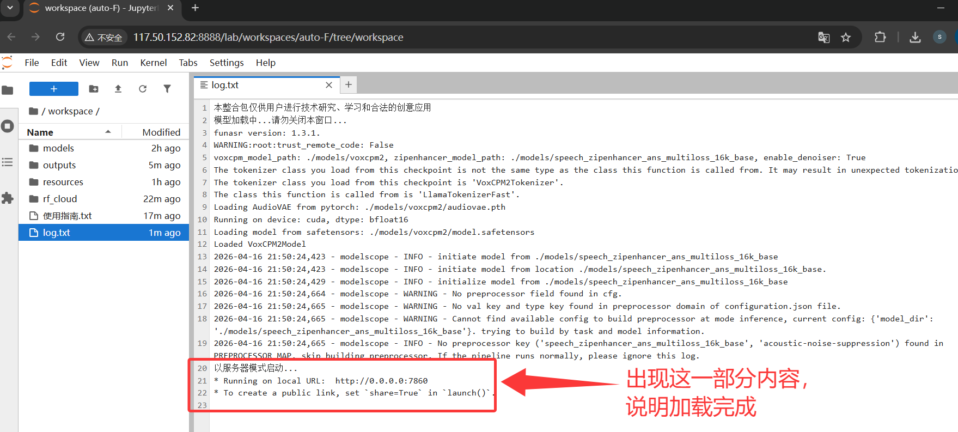958x432 pixels.
Task: Open the Kernel menu
Action: (x=153, y=63)
